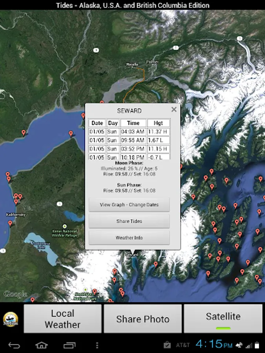Tap the clock showing 4:15 PM

(x=214, y=344)
